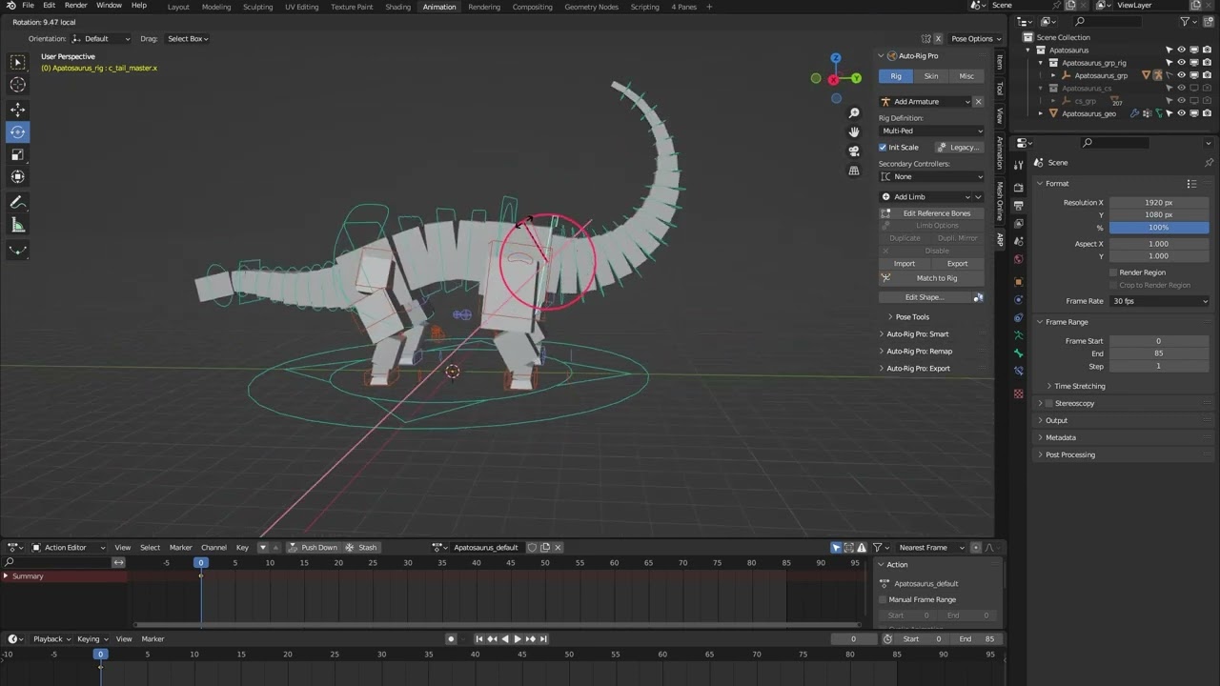Screen dimensions: 1220x686
Task: Open the Channel menu in Action Editor
Action: 213,548
